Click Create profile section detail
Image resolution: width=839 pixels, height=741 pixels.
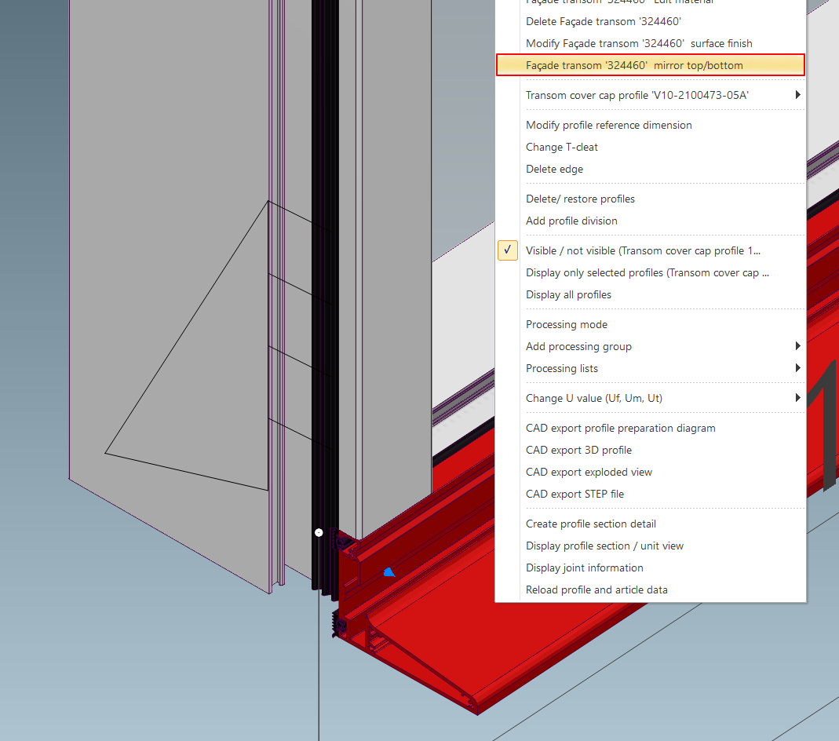590,524
